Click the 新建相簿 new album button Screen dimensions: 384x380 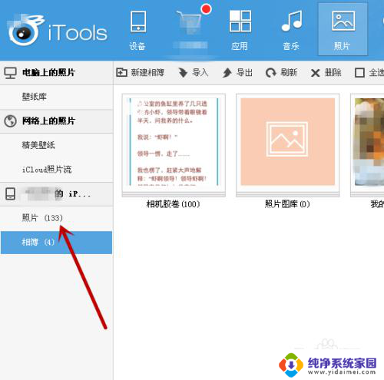[140, 73]
